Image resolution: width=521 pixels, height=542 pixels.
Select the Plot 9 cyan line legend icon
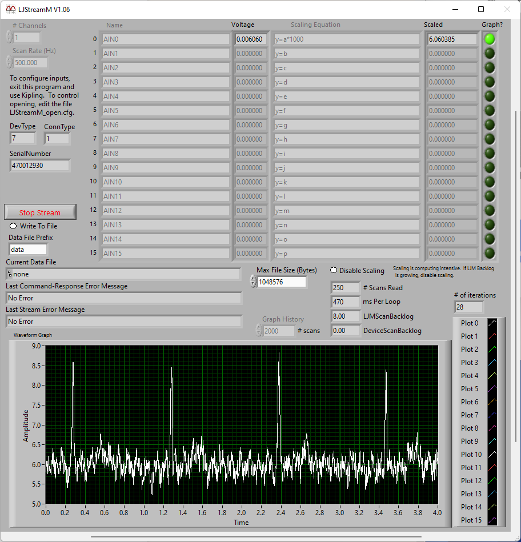click(x=492, y=441)
